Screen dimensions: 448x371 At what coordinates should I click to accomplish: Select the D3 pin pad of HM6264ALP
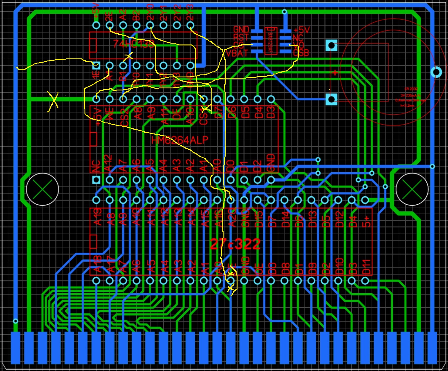pos(271,99)
